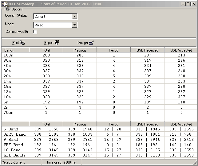Select the 160m band row label
Viewport: 198px width, 166px height.
[9, 55]
